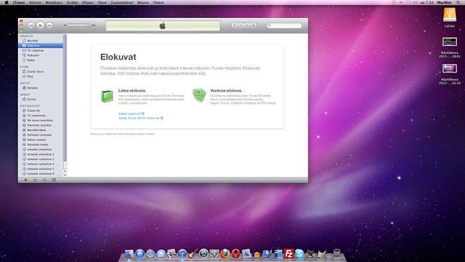Open Radio in the sidebar
Image resolution: width=465 pixels, height=262 pixels.
click(41, 61)
